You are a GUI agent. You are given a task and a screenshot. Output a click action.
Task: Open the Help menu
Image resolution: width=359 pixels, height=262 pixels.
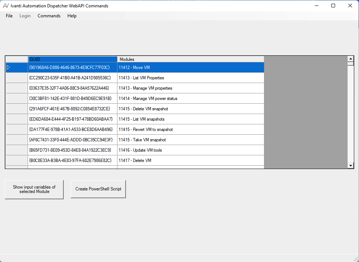[72, 16]
